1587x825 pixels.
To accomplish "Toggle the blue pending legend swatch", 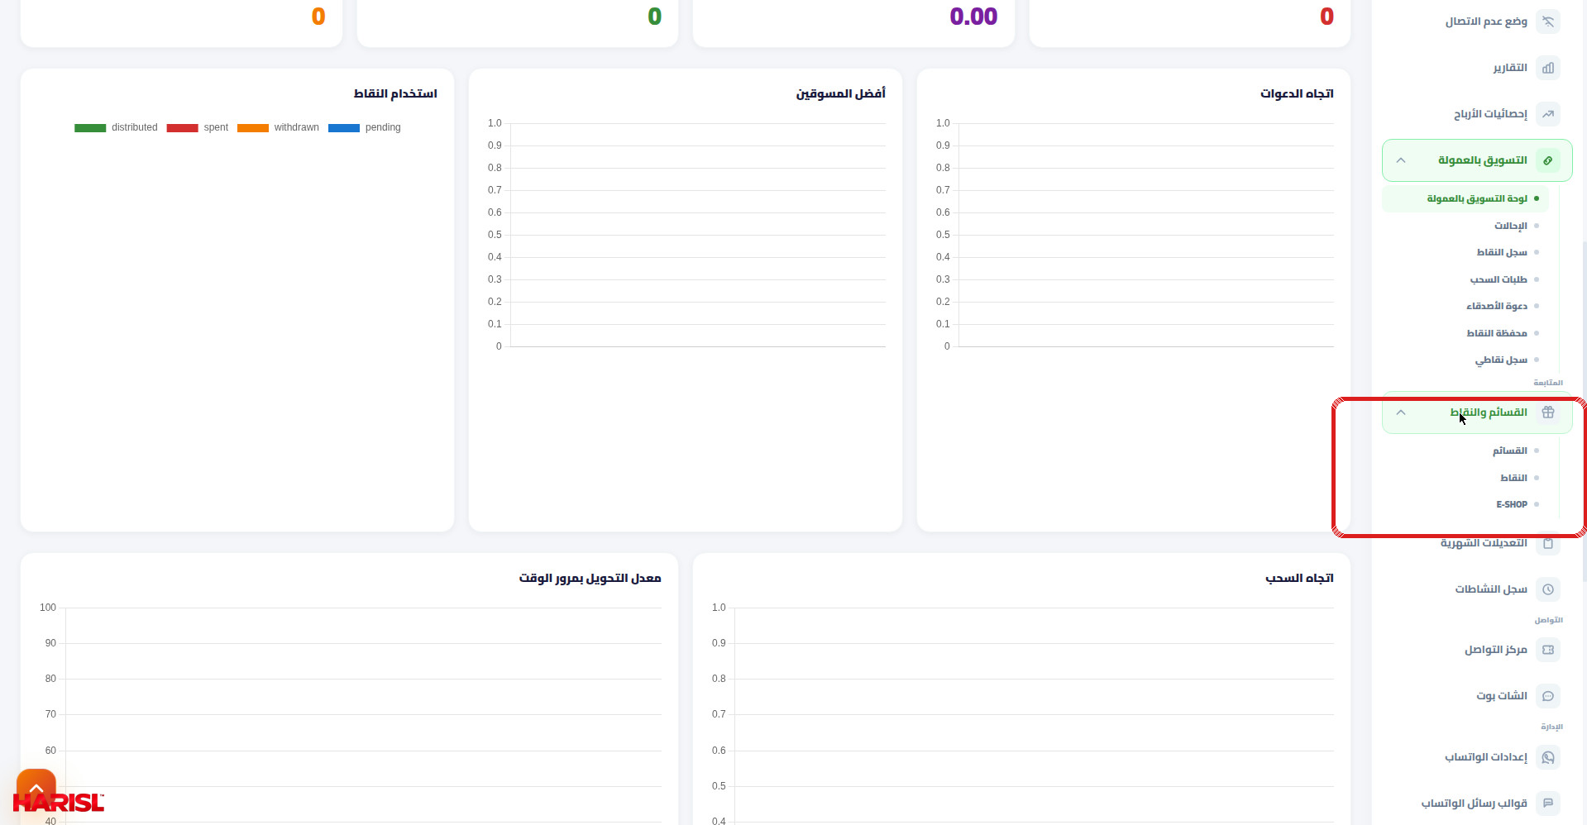I will 344,128.
